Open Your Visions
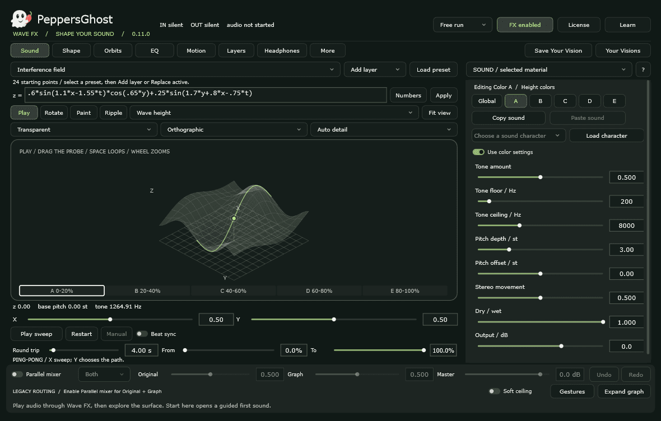Image resolution: width=661 pixels, height=421 pixels. pos(623,50)
